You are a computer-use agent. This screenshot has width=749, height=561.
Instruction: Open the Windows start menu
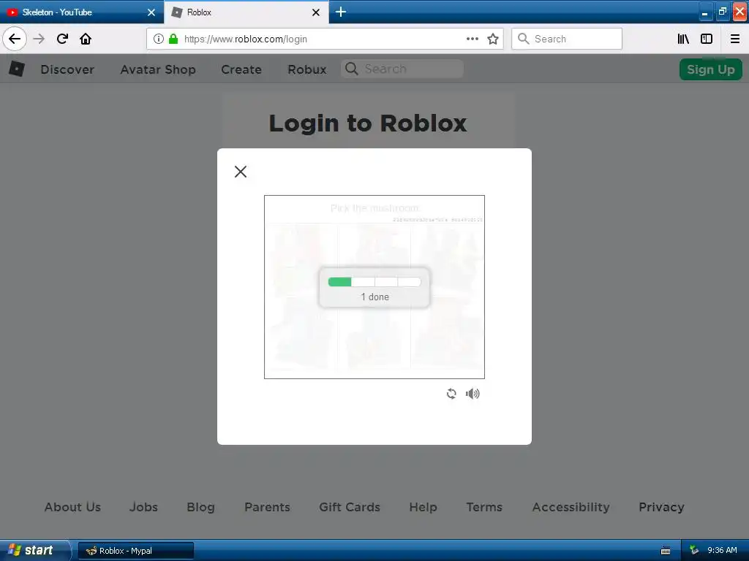click(34, 550)
